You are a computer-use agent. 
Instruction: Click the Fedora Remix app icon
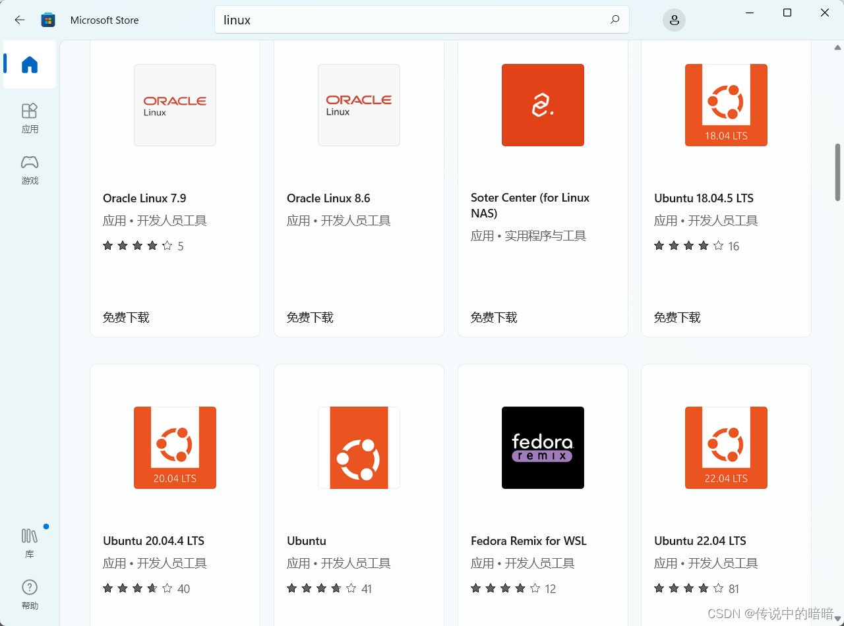(543, 447)
